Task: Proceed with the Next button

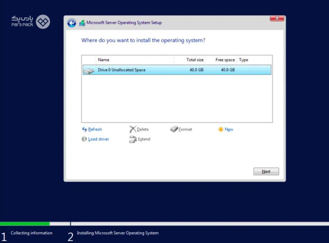Action: click(266, 171)
